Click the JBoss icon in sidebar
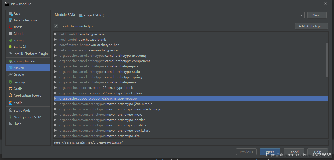 pyautogui.click(x=10, y=27)
